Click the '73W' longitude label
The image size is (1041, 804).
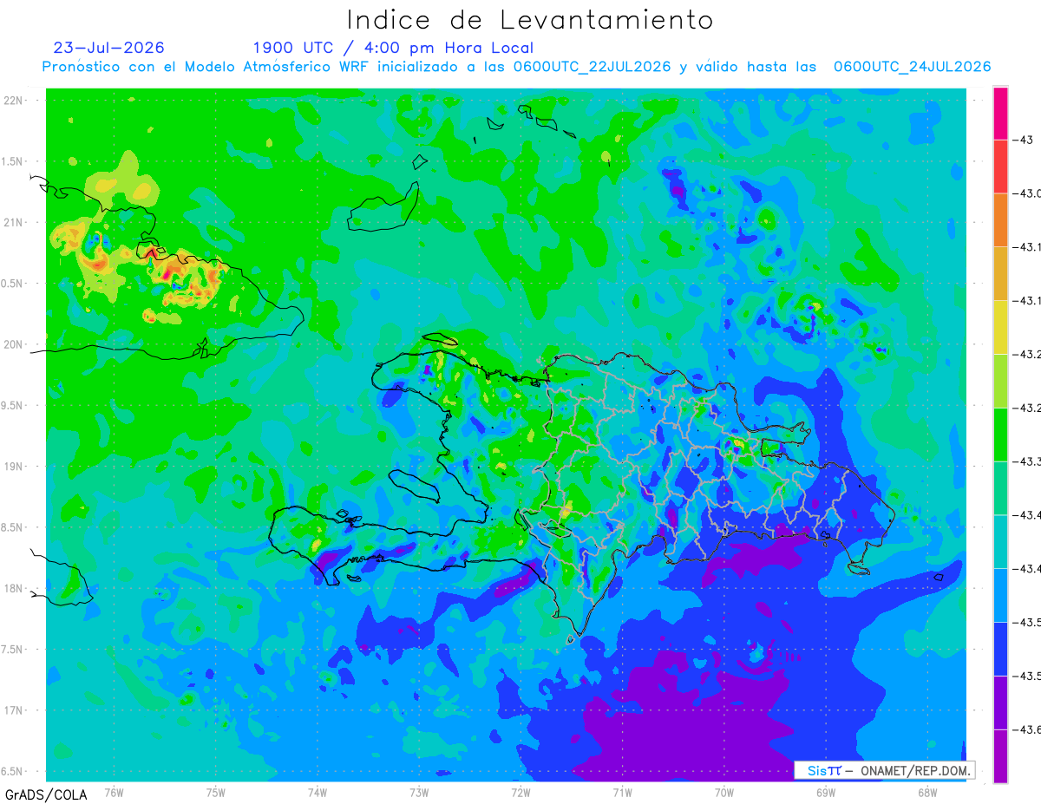point(419,792)
